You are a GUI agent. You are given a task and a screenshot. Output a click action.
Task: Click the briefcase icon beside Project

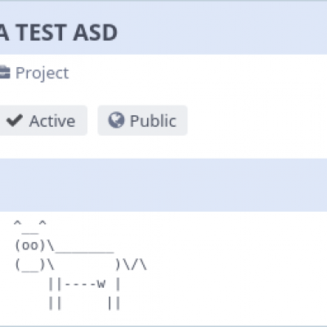tap(5, 73)
